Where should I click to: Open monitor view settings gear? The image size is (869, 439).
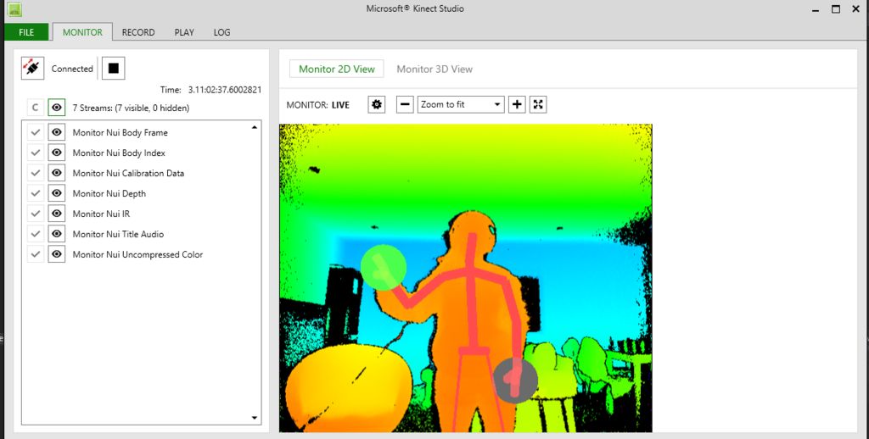coord(377,104)
